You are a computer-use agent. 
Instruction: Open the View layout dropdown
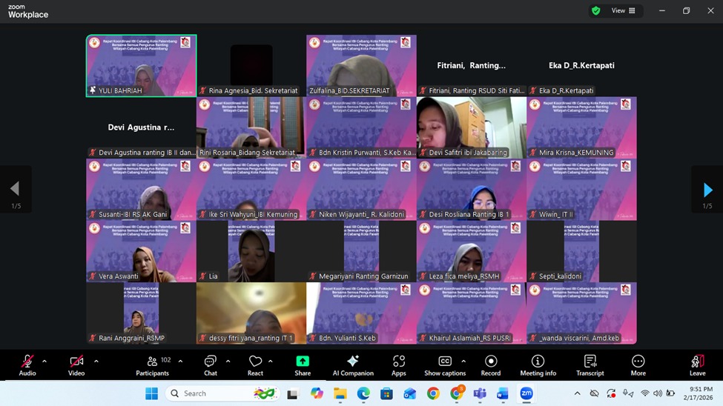623,11
